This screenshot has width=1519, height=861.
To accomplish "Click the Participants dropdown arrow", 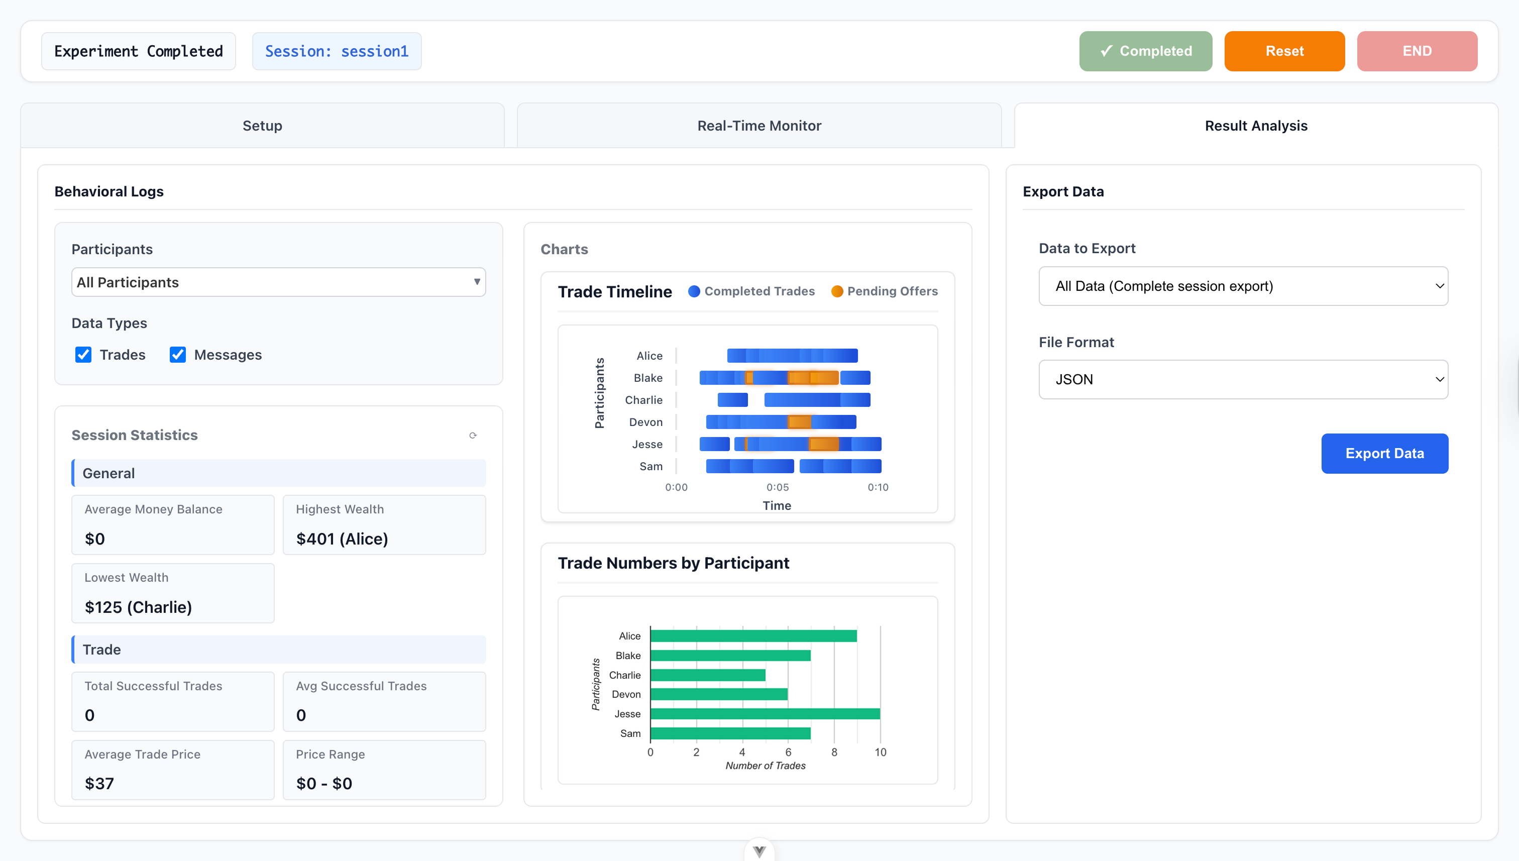I will click(477, 282).
